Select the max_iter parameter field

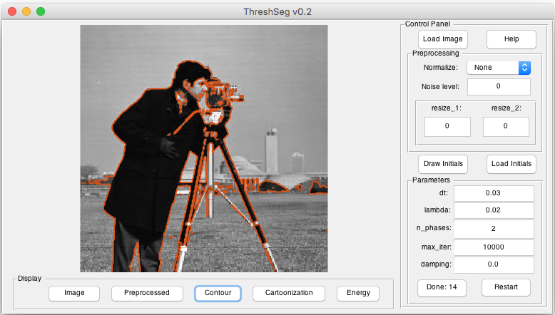[x=494, y=247]
